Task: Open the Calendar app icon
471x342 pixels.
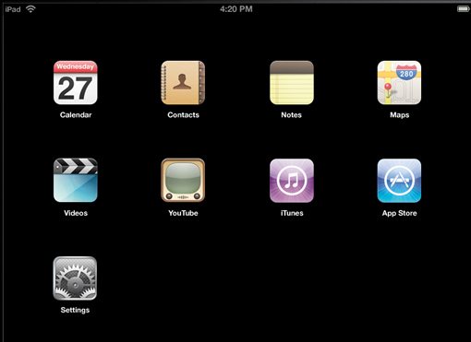Action: click(76, 83)
